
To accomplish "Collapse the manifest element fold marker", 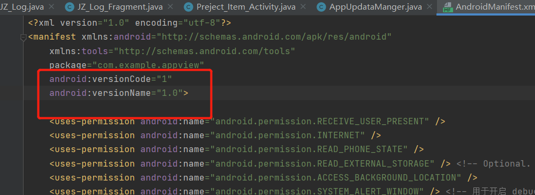I will point(23,37).
